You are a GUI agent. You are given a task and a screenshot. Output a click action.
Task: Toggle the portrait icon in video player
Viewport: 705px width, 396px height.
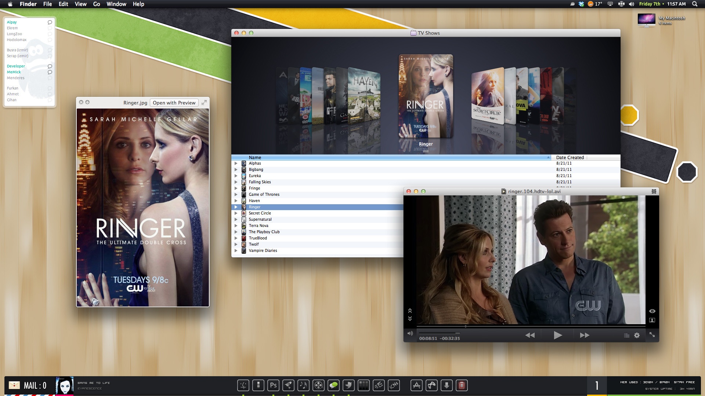(652, 320)
